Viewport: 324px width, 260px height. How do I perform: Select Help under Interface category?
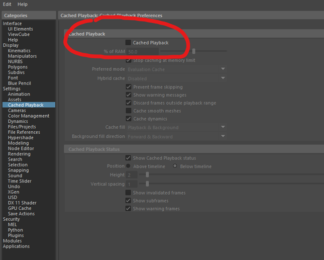click(13, 40)
